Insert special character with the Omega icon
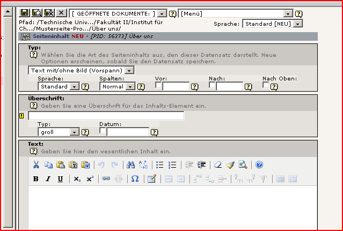 (x=135, y=179)
